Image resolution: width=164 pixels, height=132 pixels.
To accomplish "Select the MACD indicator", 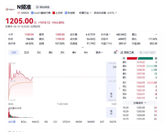I will [36, 122].
